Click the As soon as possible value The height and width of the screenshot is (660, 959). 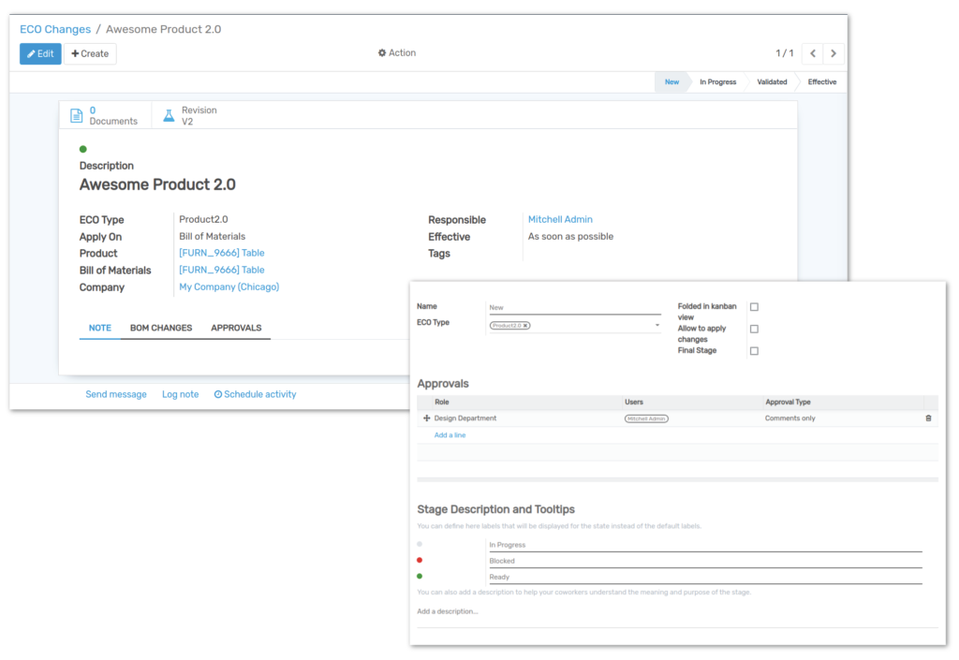[570, 237]
